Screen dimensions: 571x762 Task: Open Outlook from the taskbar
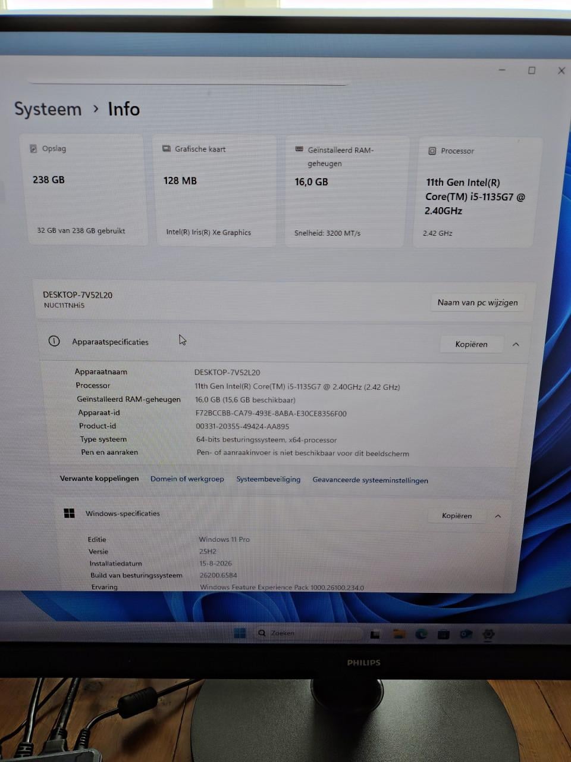click(466, 635)
